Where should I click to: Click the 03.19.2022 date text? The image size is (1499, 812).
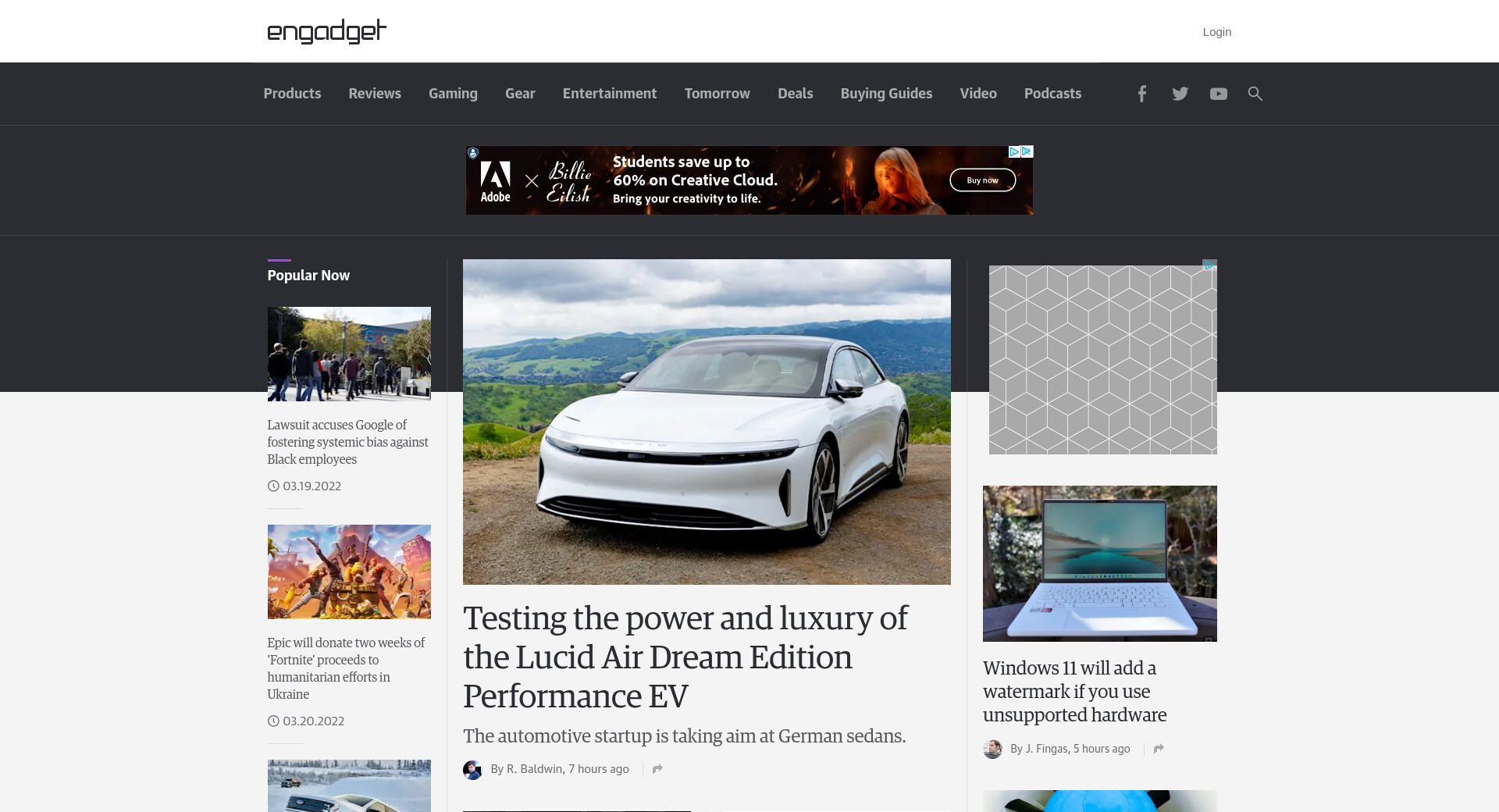pos(312,486)
